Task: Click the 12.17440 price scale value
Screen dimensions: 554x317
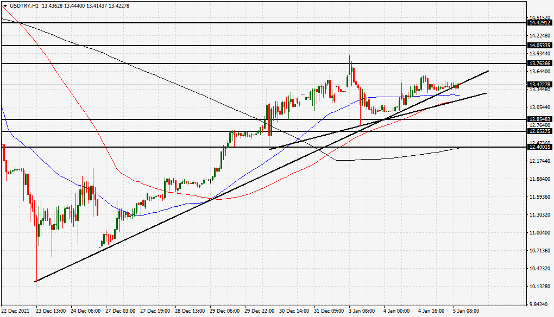Action: [540, 161]
